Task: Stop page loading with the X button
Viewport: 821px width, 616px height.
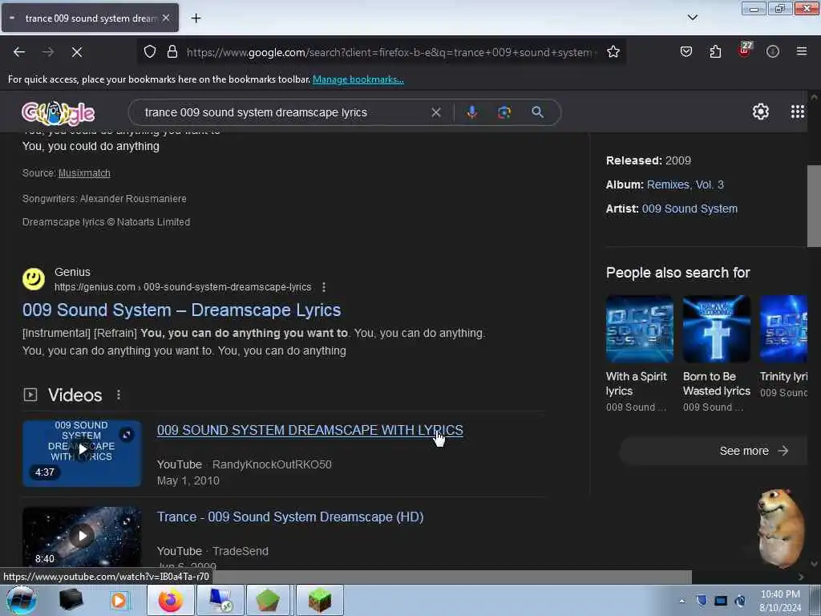Action: (x=77, y=52)
